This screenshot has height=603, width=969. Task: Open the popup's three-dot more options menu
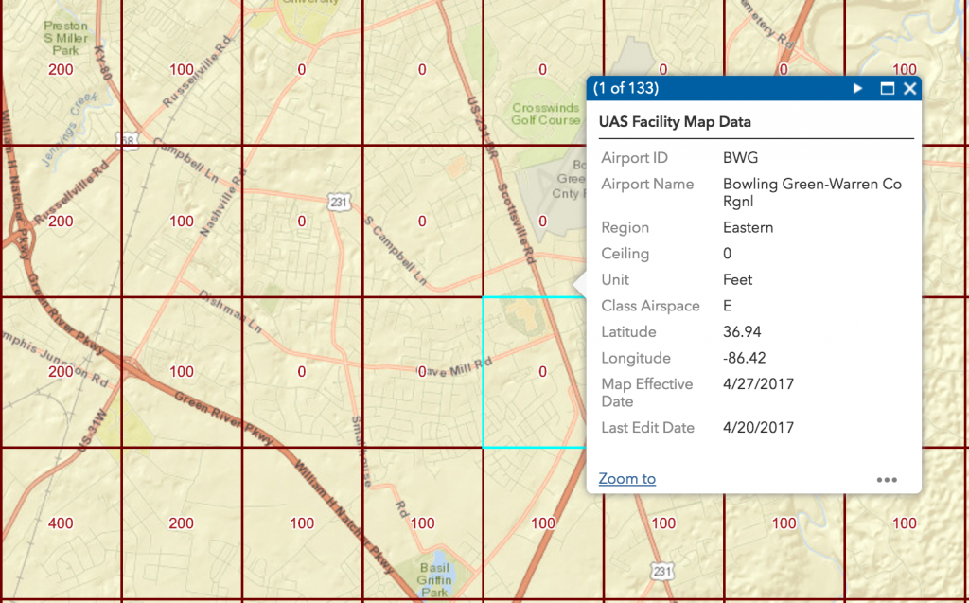[886, 480]
